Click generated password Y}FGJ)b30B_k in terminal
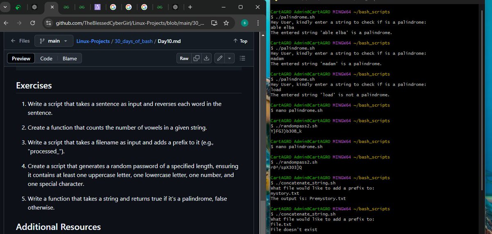 tap(286, 131)
